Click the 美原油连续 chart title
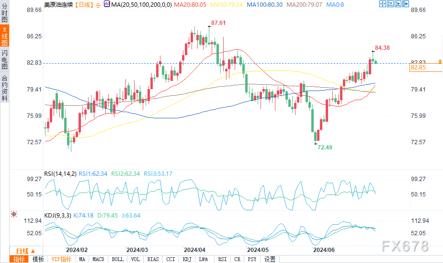The width and height of the screenshot is (443, 263). 58,4
